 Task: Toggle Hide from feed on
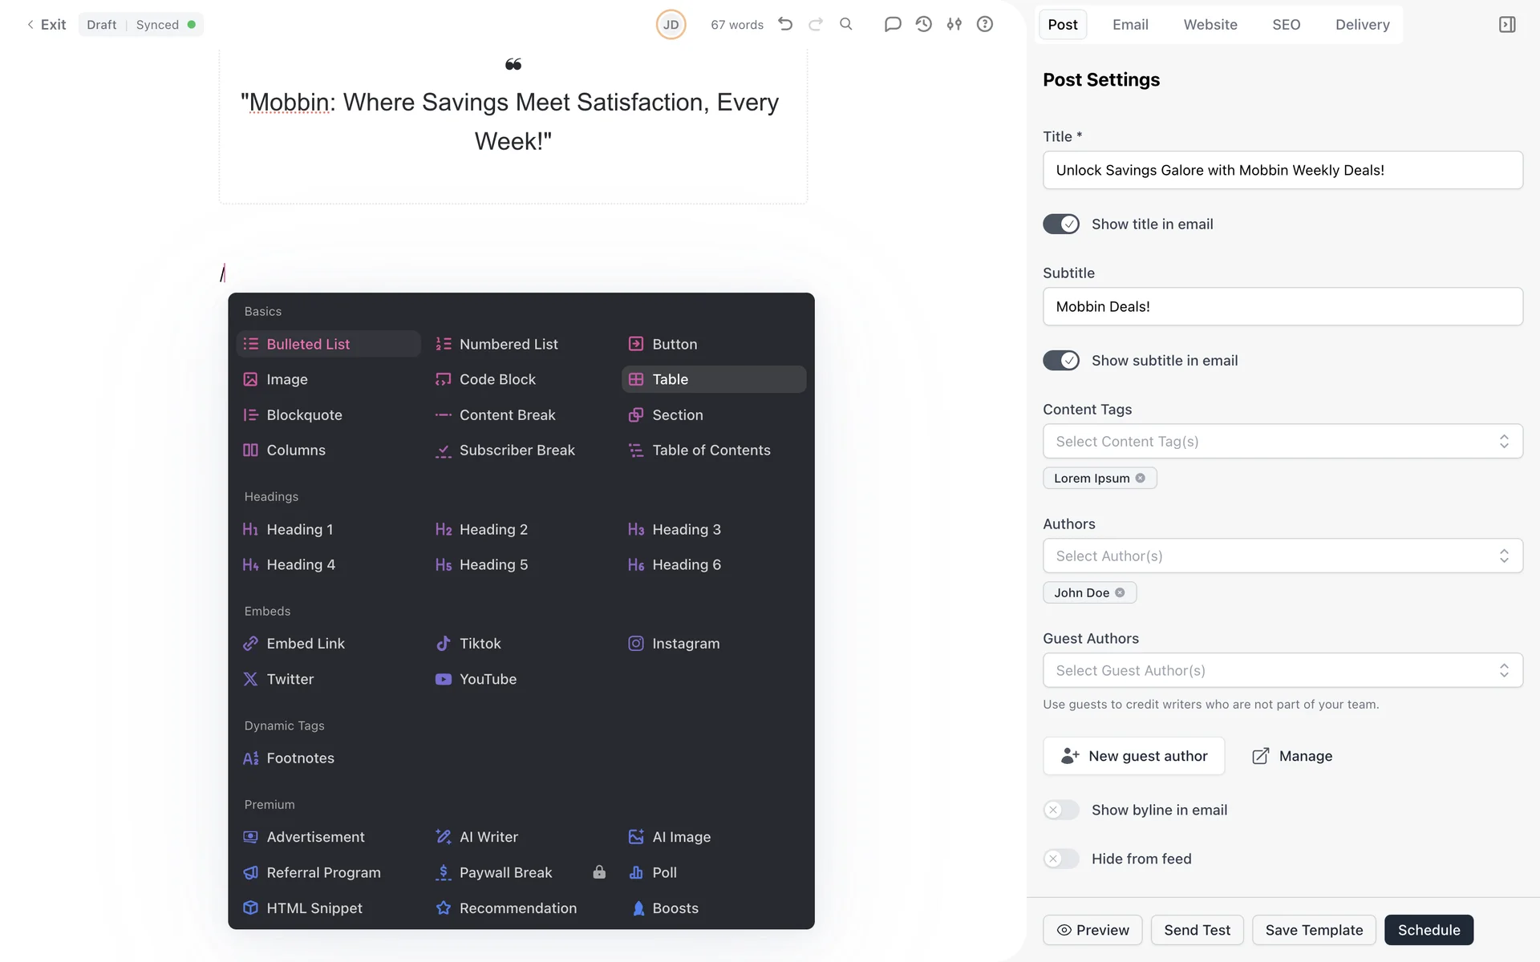click(1060, 859)
